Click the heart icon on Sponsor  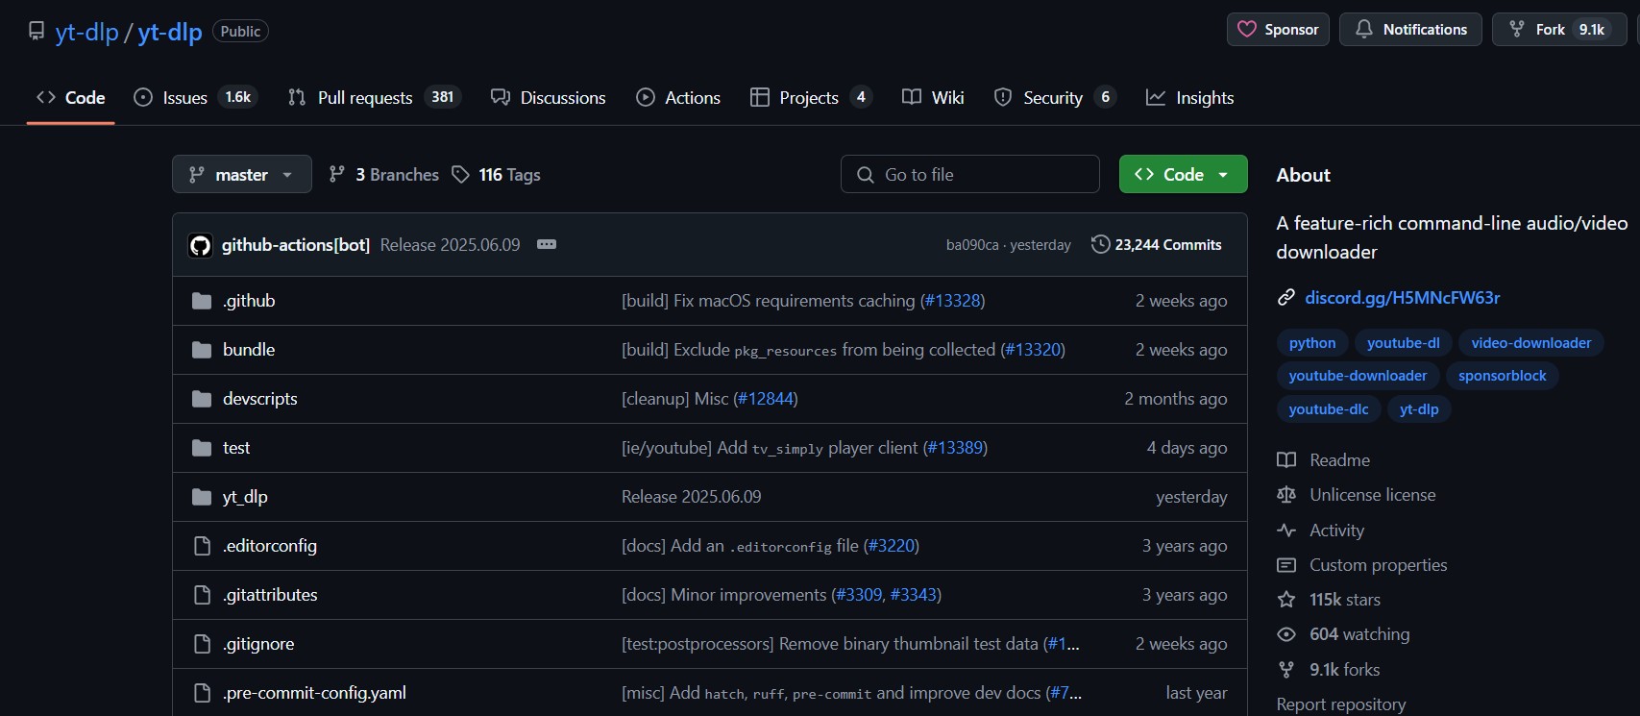tap(1247, 30)
